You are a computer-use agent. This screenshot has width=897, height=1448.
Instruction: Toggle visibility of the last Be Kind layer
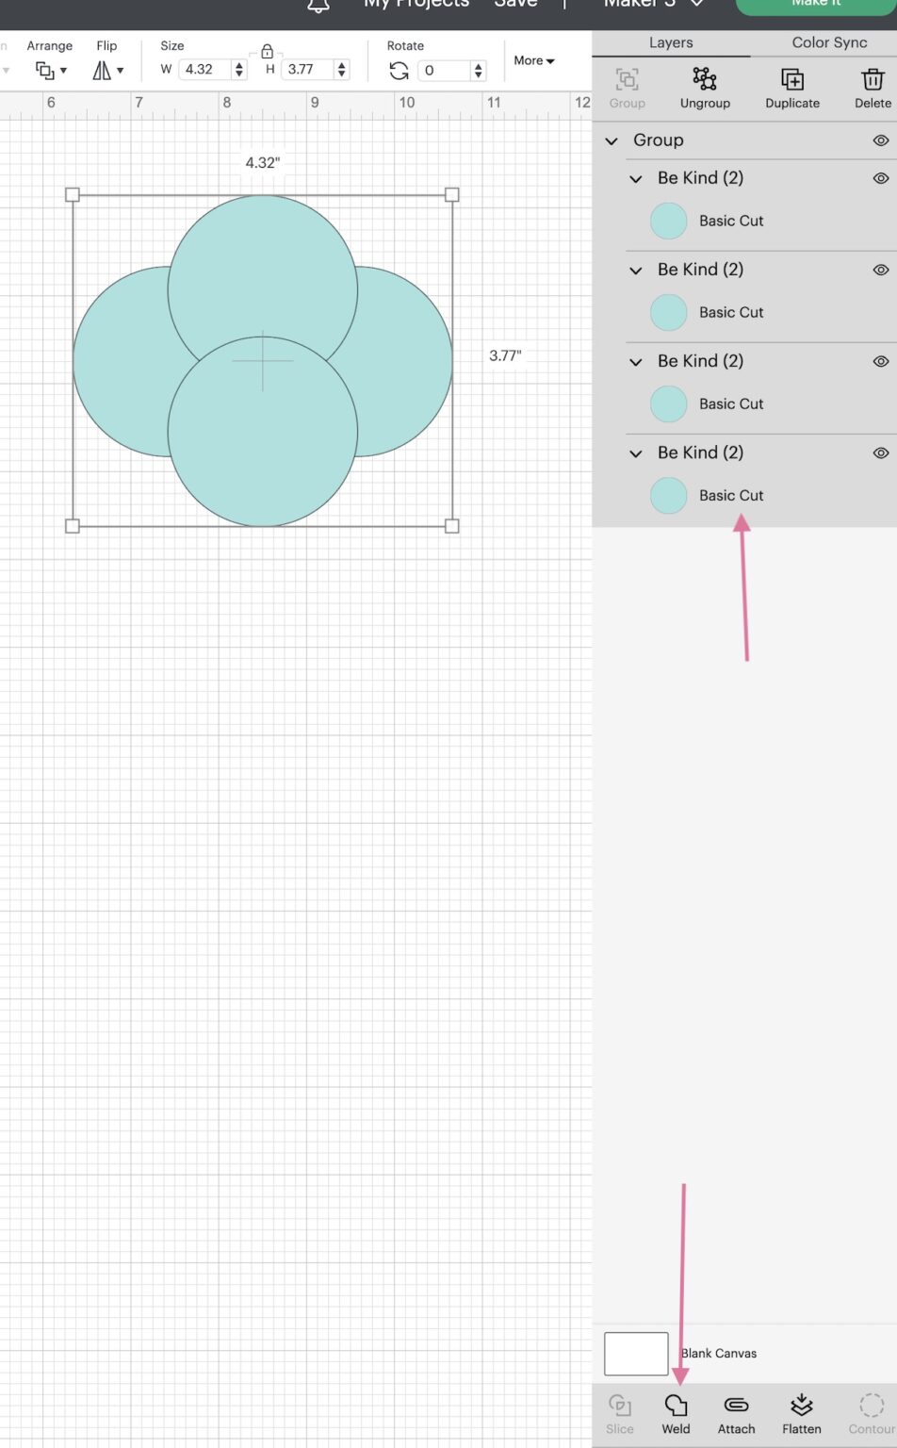click(881, 452)
